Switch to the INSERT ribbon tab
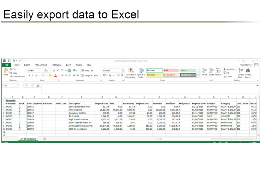Image resolution: width=262 pixels, height=196 pixels. (x=27, y=65)
